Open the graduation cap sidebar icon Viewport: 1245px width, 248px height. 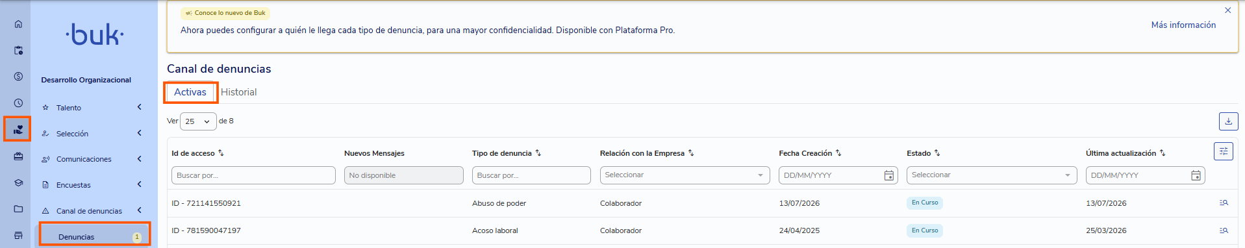point(18,182)
